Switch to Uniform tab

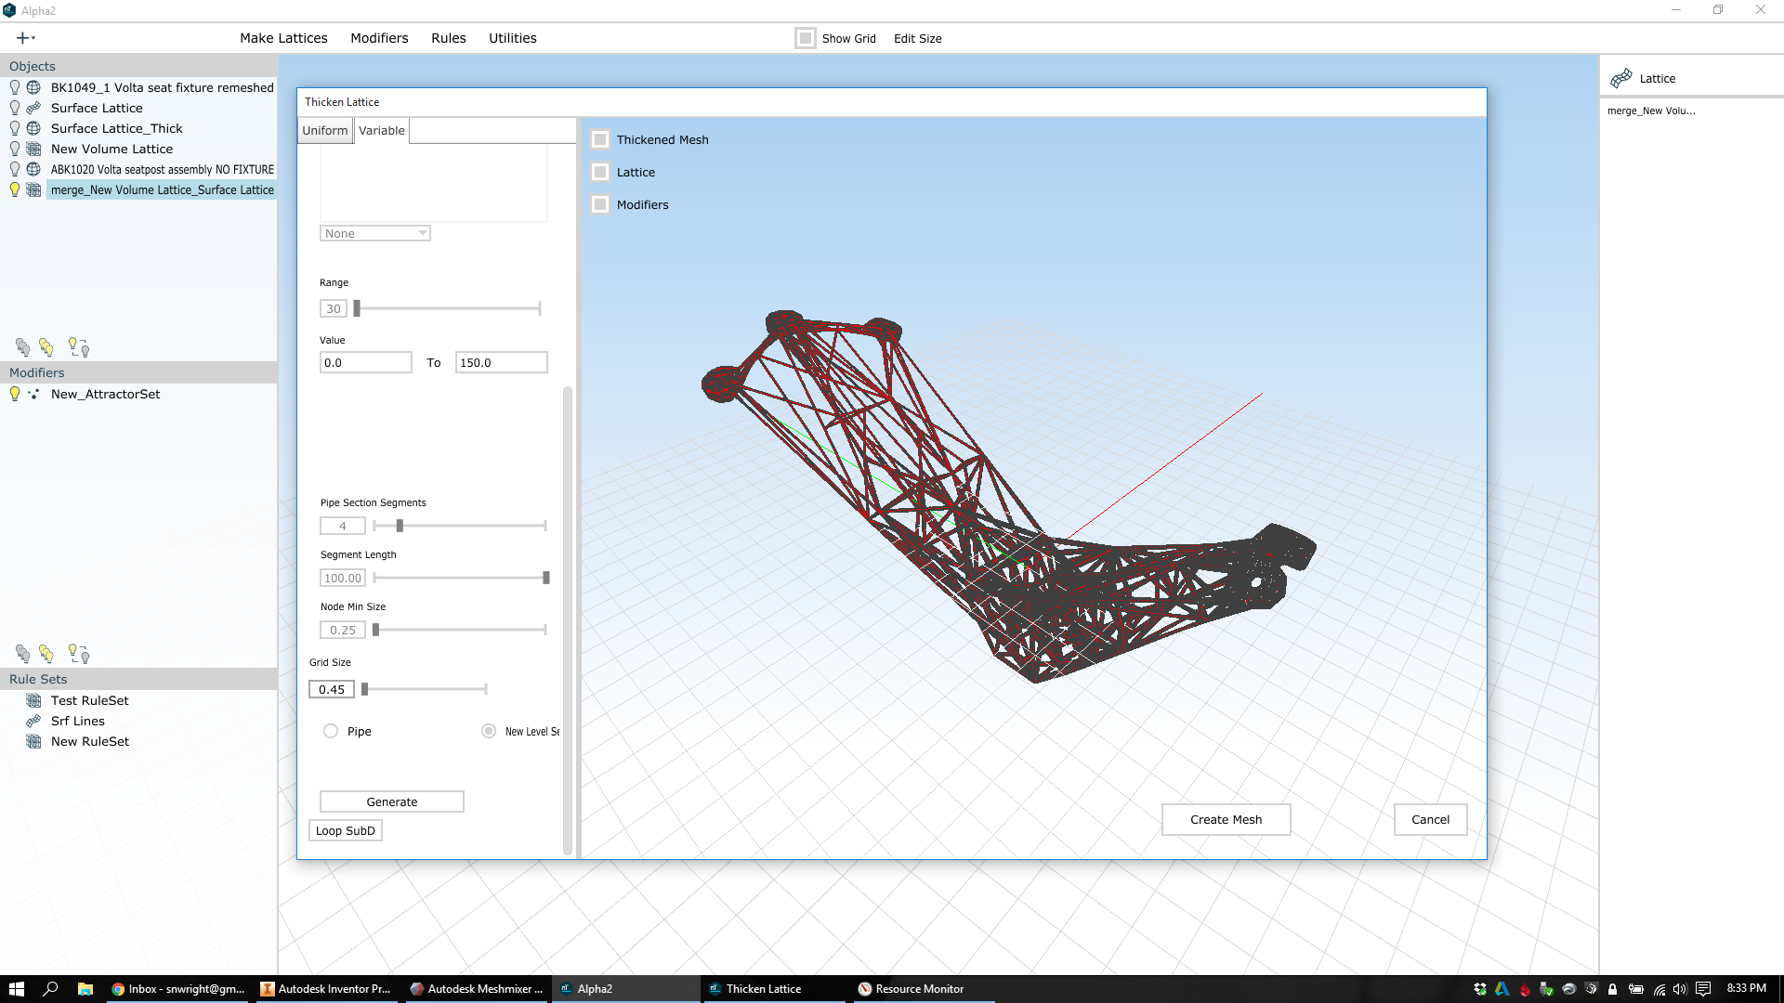[325, 130]
